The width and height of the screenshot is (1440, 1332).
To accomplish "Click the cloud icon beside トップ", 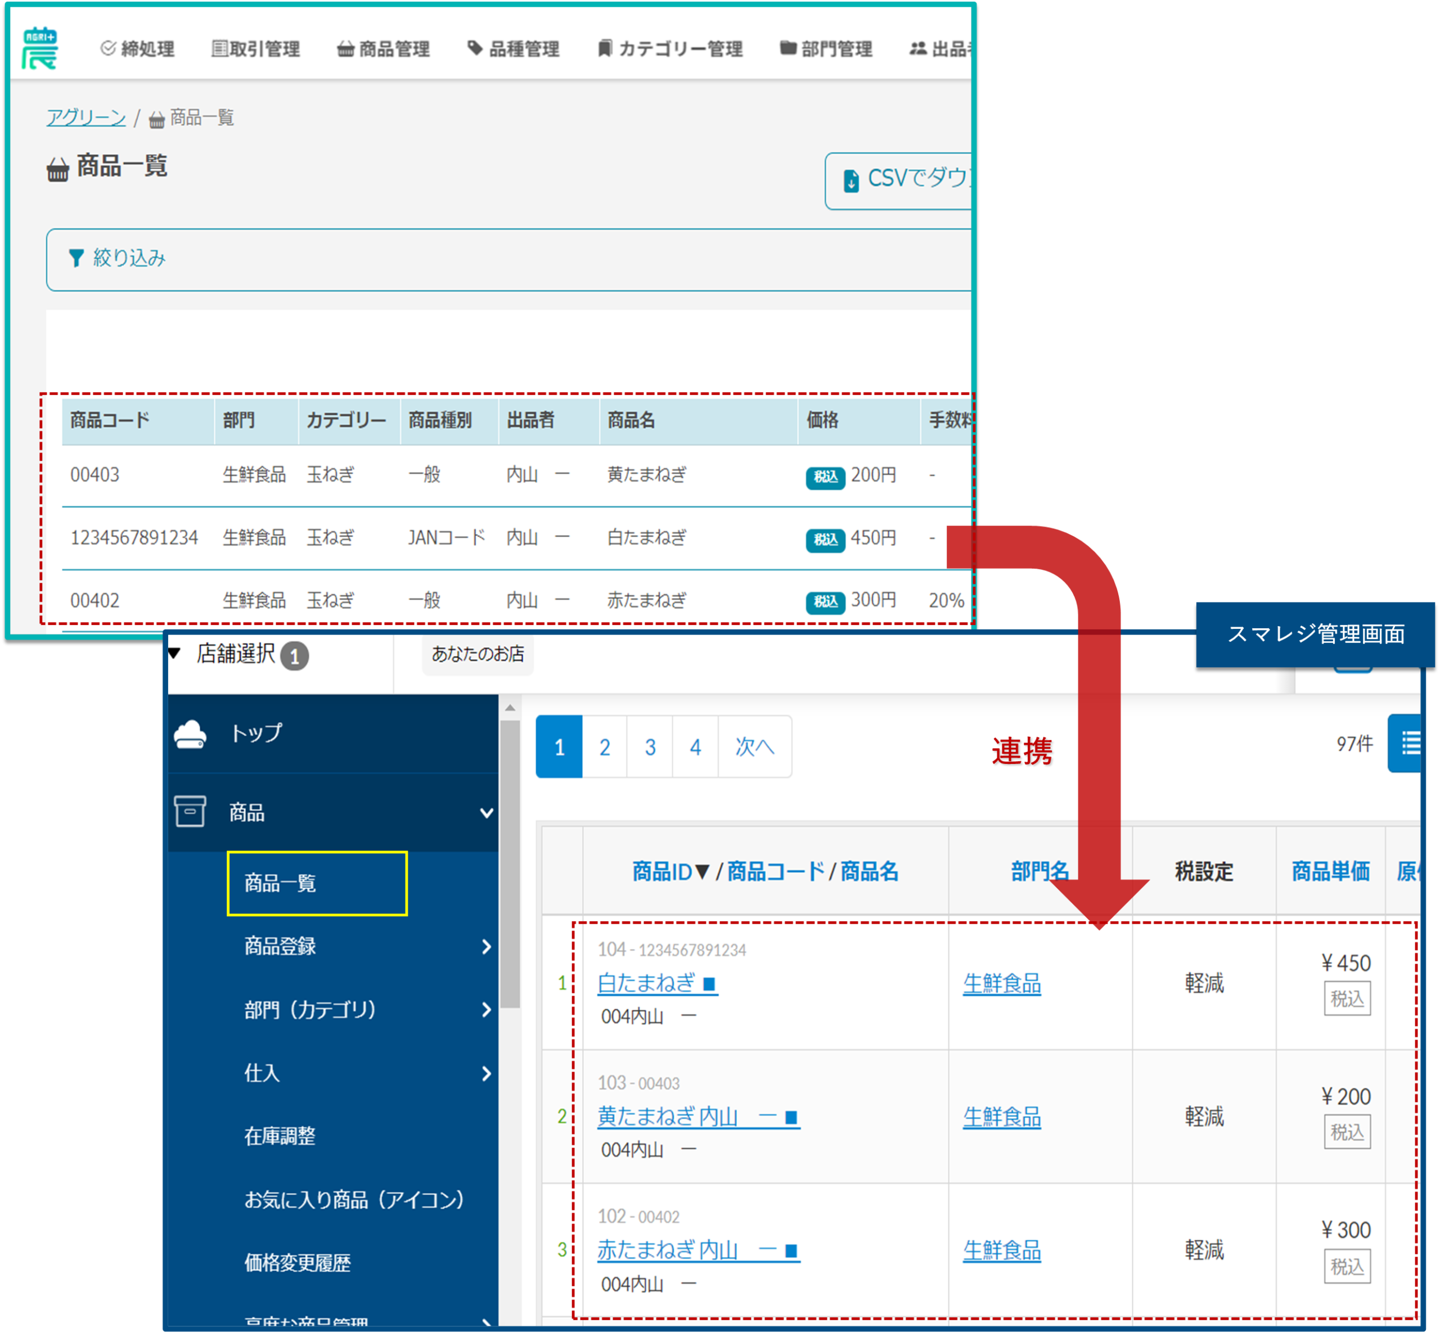I will (x=190, y=733).
